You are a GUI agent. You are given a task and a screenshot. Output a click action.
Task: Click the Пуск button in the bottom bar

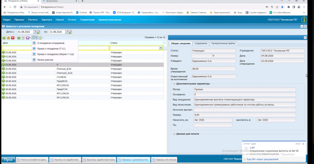(8, 160)
